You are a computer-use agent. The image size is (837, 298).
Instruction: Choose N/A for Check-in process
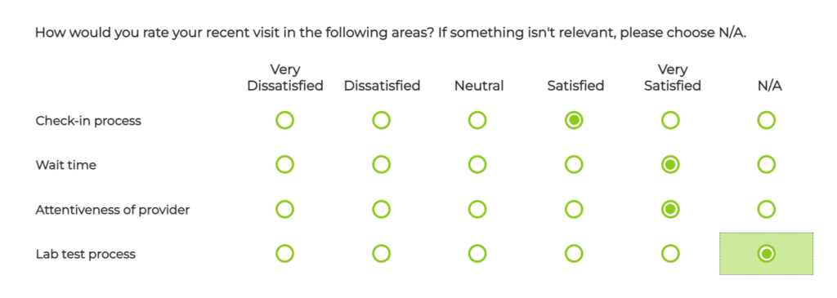coord(767,121)
